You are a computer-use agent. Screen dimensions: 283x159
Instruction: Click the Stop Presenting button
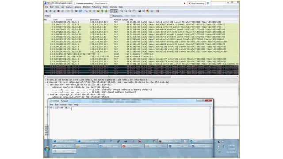tap(196, 3)
